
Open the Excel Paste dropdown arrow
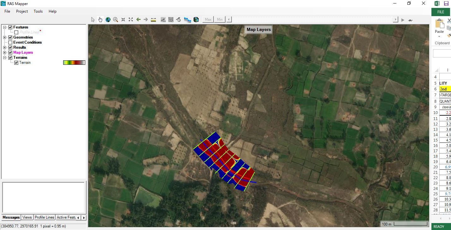pyautogui.click(x=439, y=37)
